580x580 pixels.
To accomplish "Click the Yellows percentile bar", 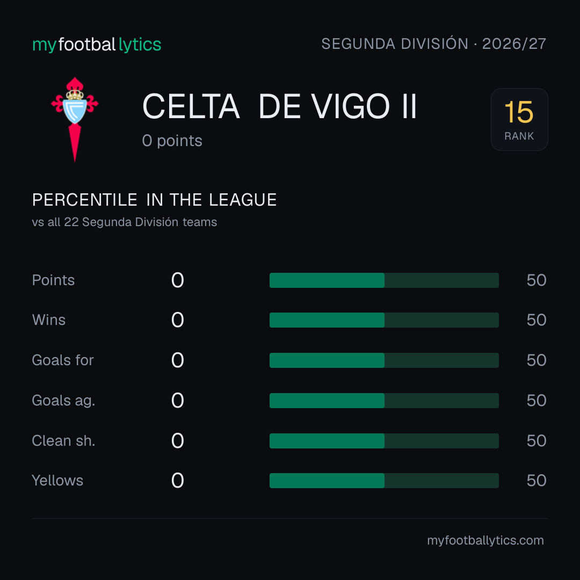I will [x=384, y=481].
